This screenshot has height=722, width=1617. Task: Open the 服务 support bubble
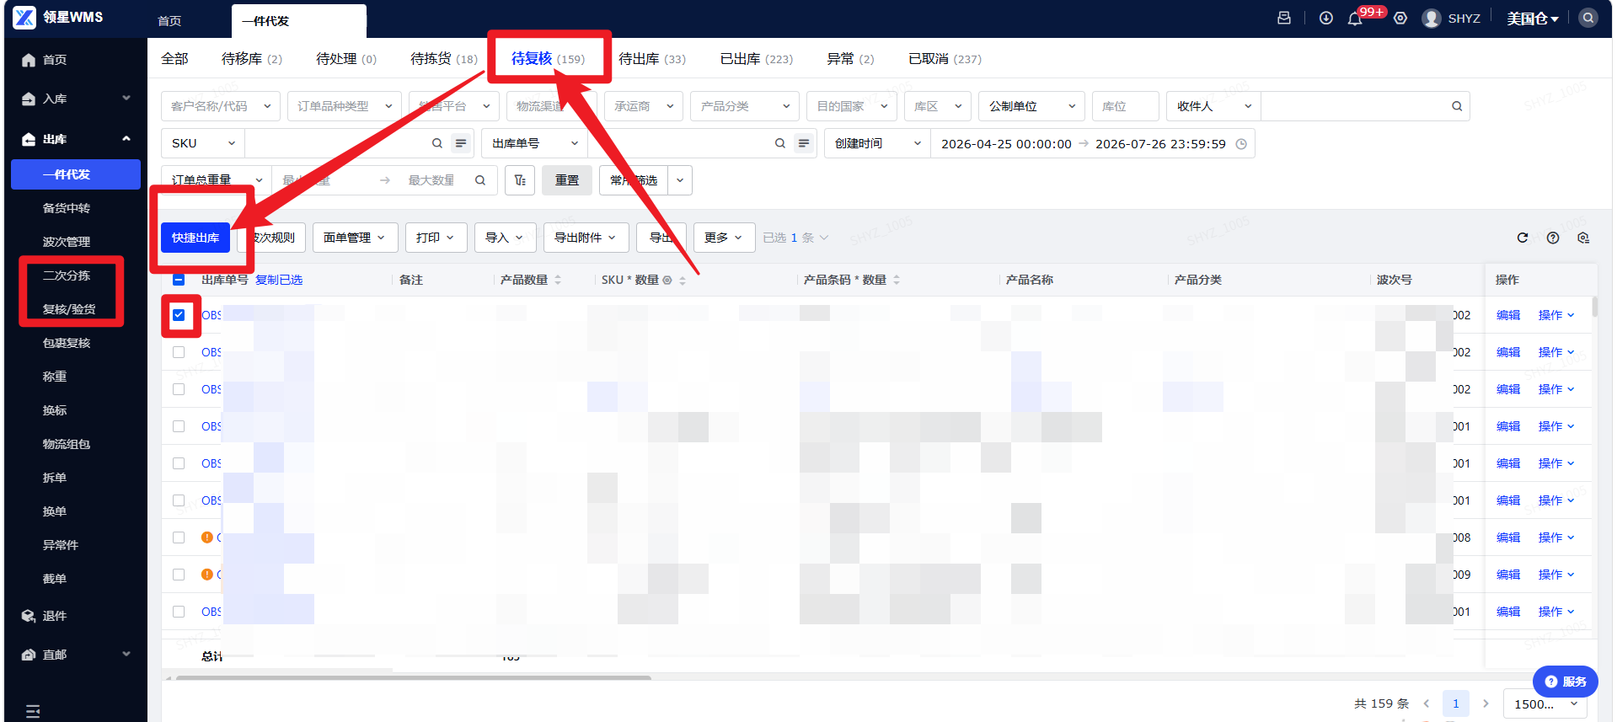1566,682
